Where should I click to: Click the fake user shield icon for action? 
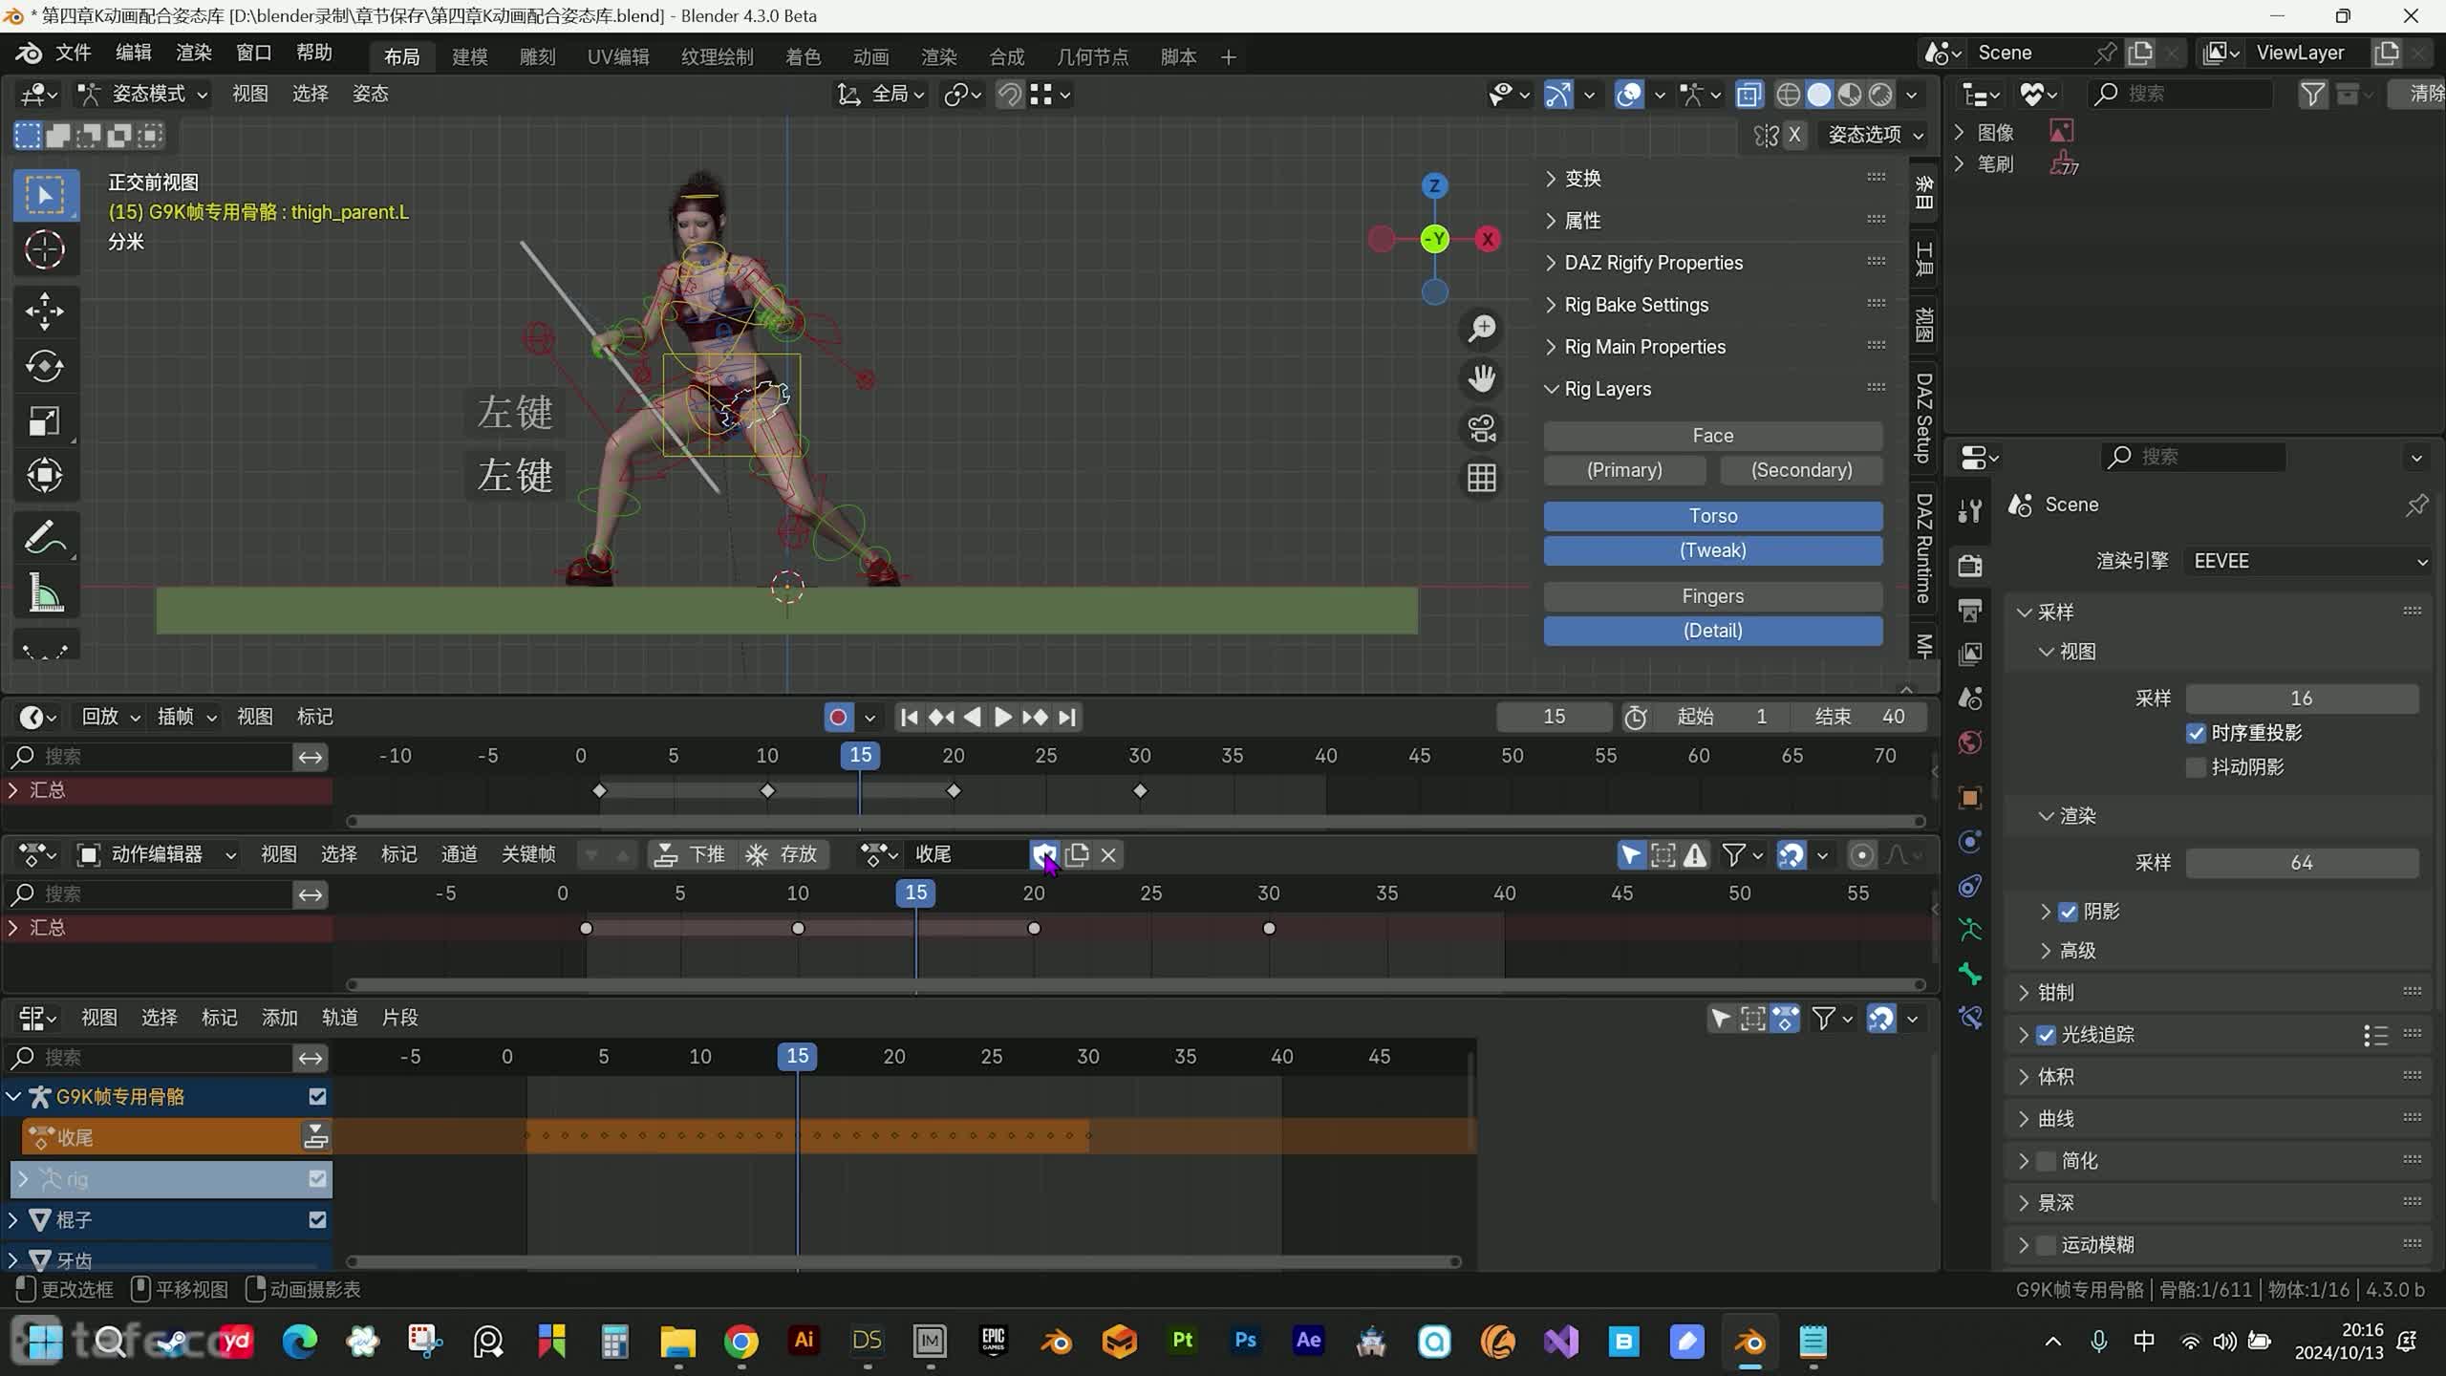coord(1044,854)
